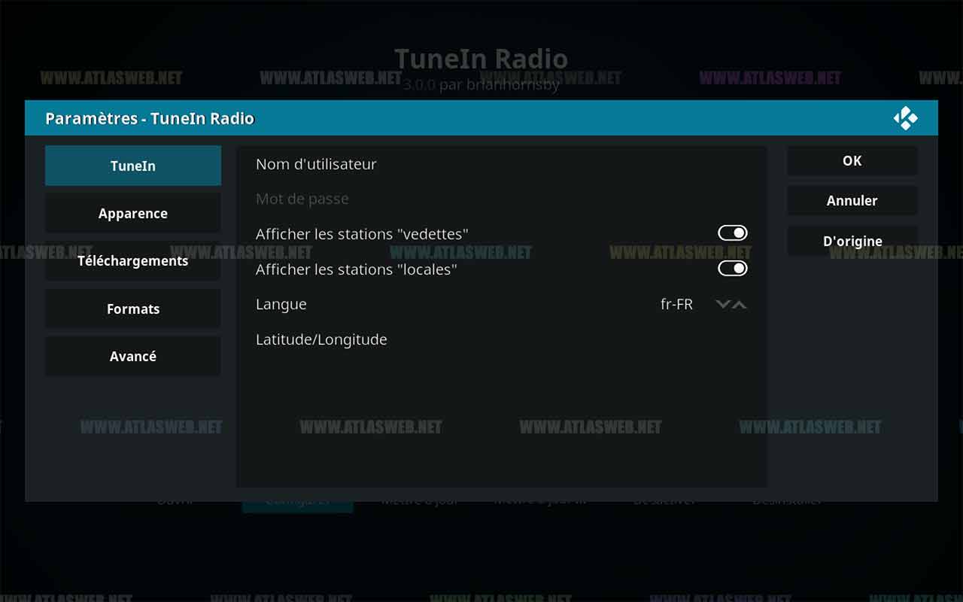Click the Kodi logo icon in dialog header
This screenshot has width=963, height=602.
(905, 118)
